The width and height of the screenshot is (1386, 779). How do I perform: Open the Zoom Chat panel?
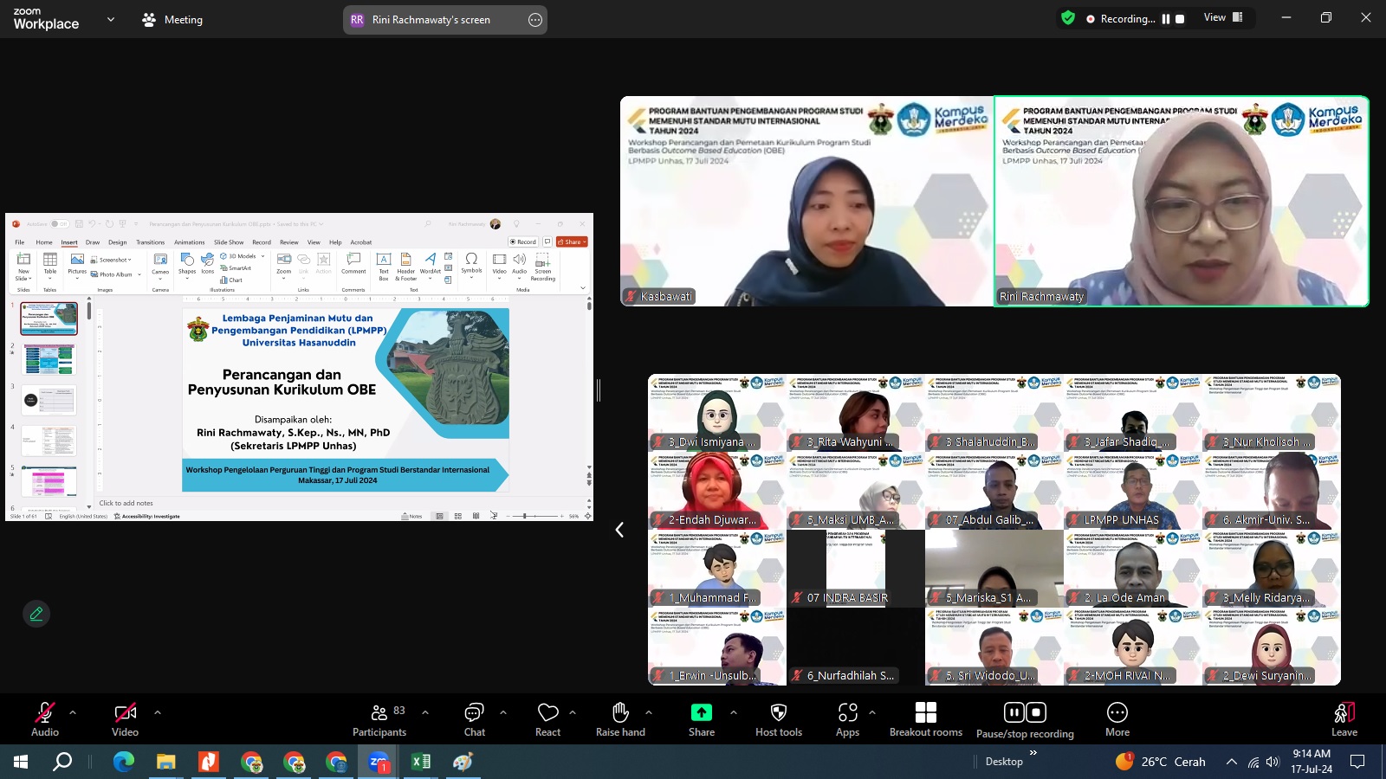(x=474, y=718)
